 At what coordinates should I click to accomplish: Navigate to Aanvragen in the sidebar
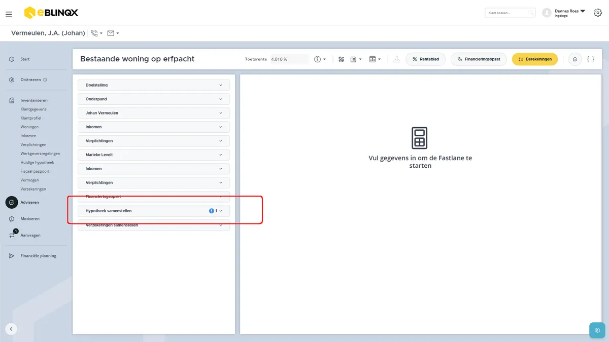pyautogui.click(x=30, y=236)
